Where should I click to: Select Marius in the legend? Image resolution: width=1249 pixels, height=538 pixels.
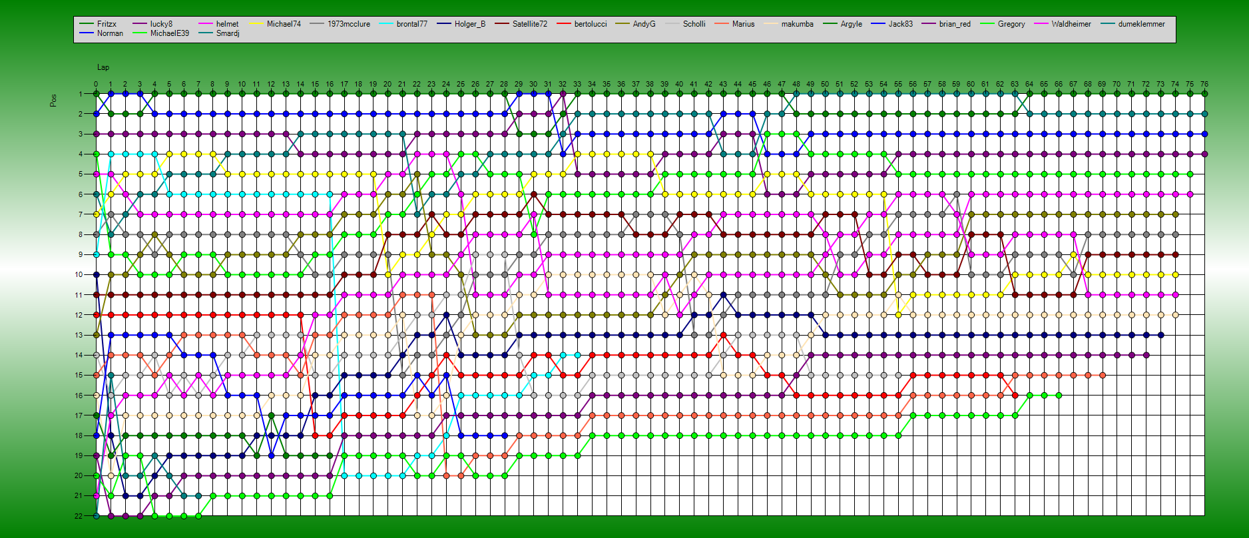click(x=743, y=24)
